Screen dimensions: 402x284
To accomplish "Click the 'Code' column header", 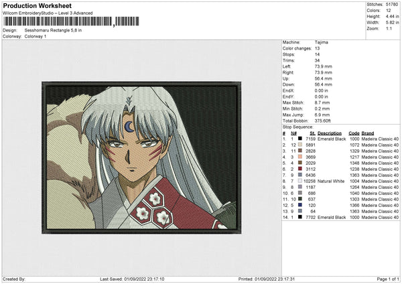I will point(354,133).
